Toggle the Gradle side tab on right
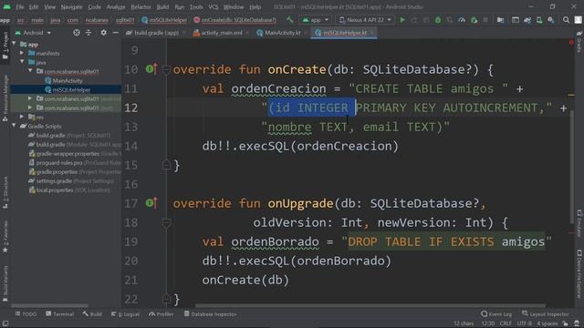The width and height of the screenshot is (584, 328). click(x=579, y=42)
